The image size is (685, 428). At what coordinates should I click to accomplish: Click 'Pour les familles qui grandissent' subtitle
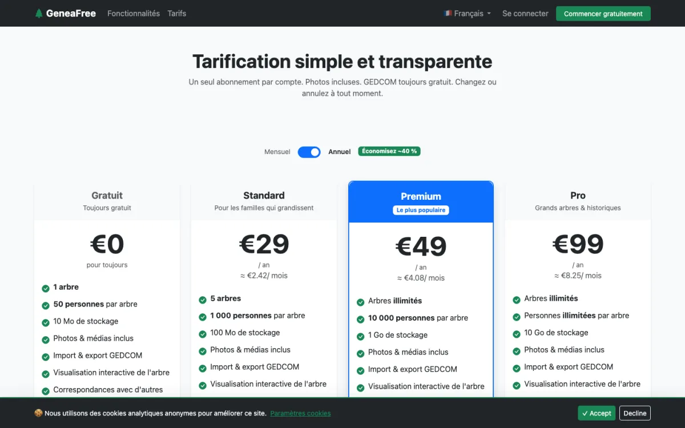click(x=264, y=208)
